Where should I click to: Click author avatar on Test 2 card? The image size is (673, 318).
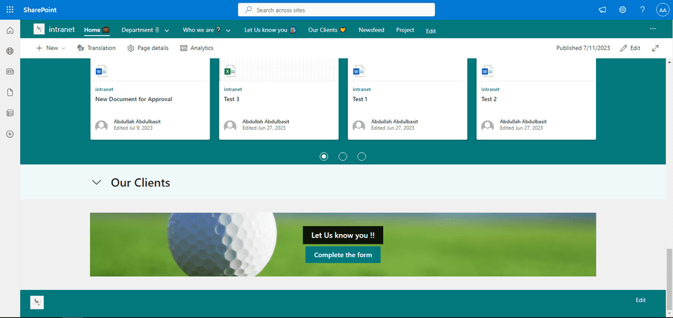tap(488, 127)
